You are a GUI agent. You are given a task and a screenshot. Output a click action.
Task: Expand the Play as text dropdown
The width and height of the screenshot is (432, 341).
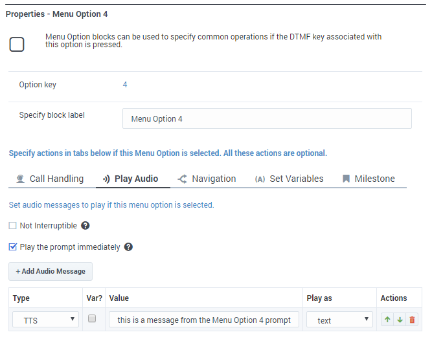click(339, 320)
